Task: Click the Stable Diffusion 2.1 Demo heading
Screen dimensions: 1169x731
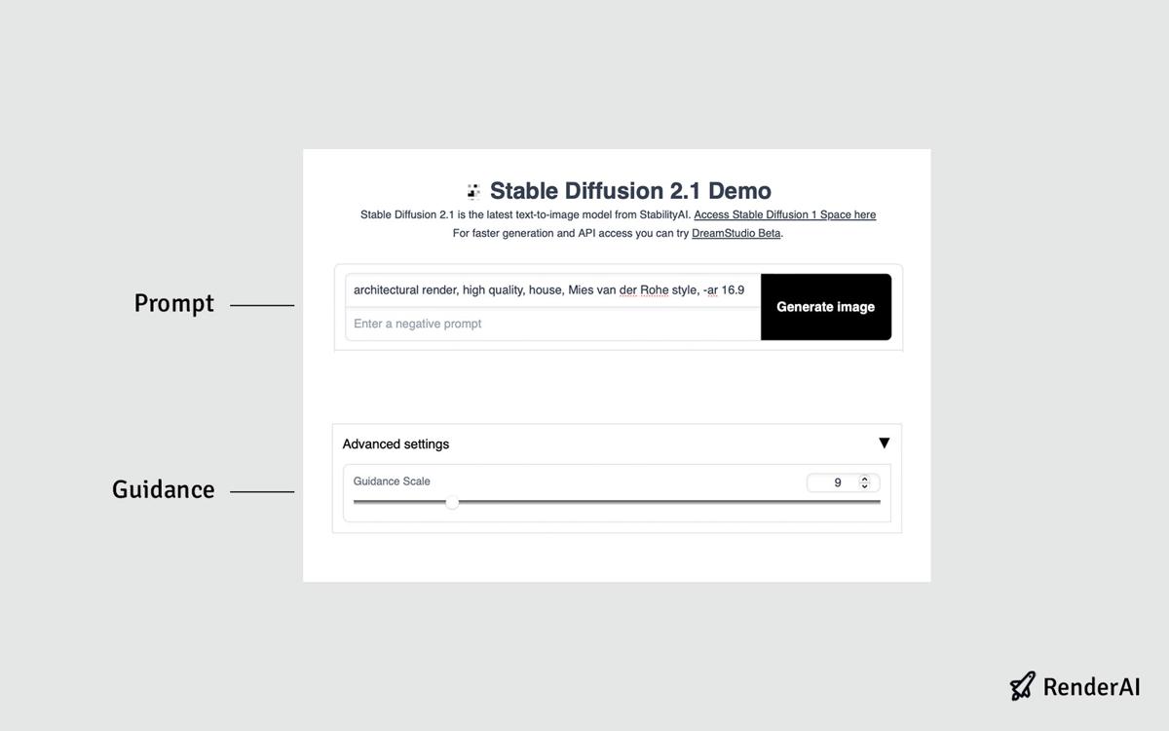Action: (x=630, y=191)
